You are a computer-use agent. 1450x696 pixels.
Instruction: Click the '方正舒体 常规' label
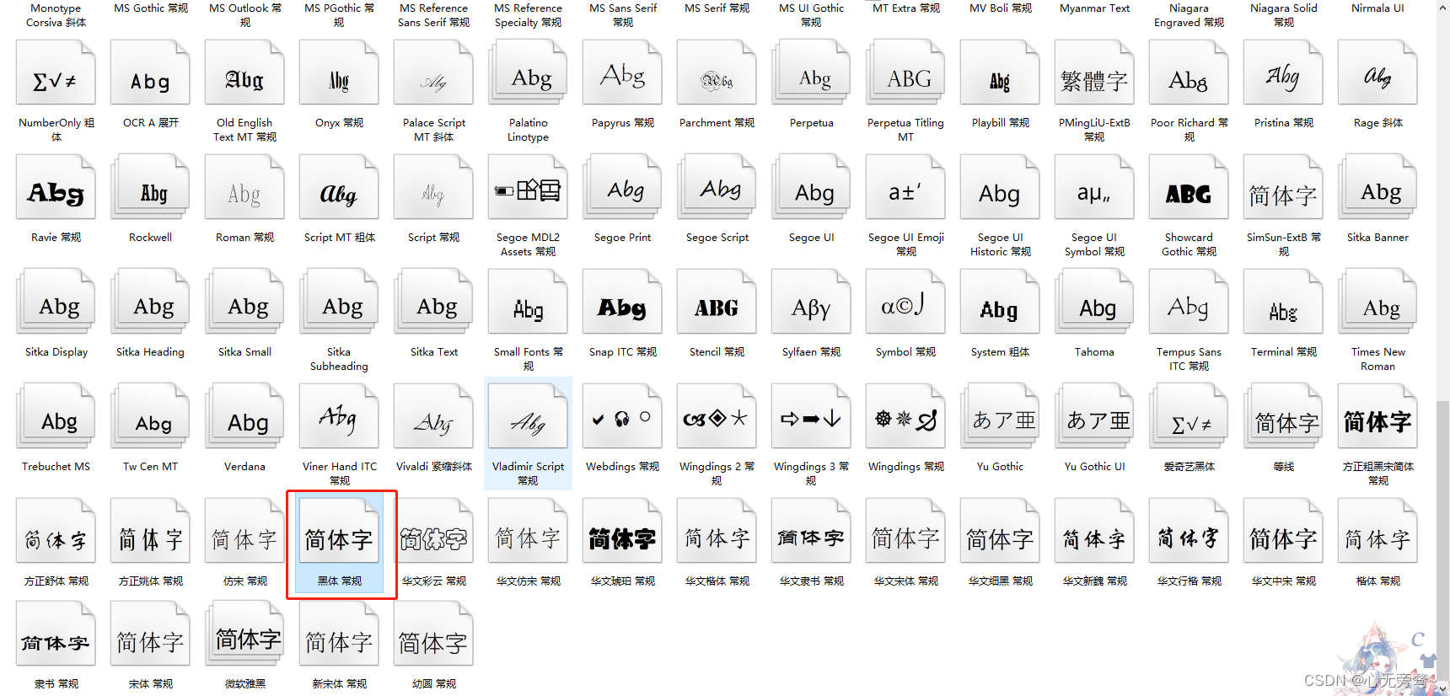click(x=56, y=581)
